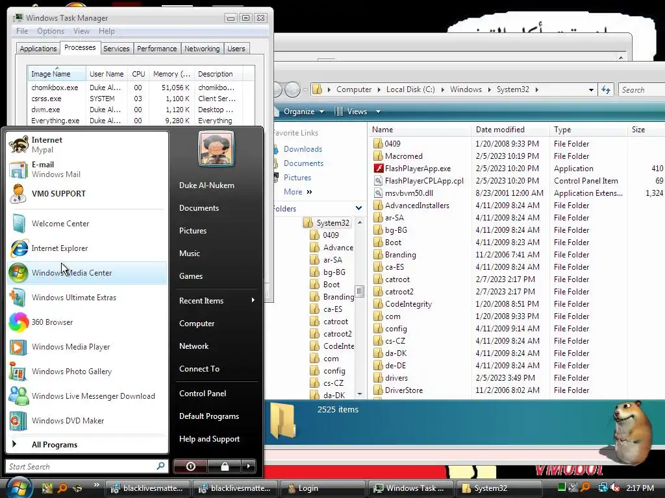Switch to Networking tab

pyautogui.click(x=202, y=49)
